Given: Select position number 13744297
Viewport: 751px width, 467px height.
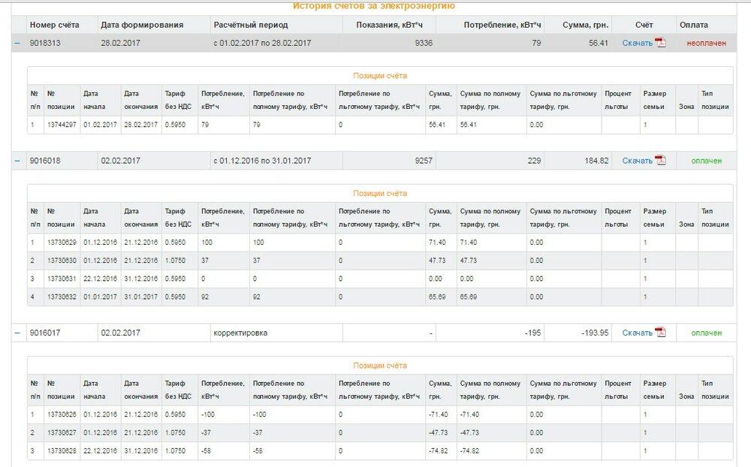Looking at the screenshot, I should [x=62, y=125].
